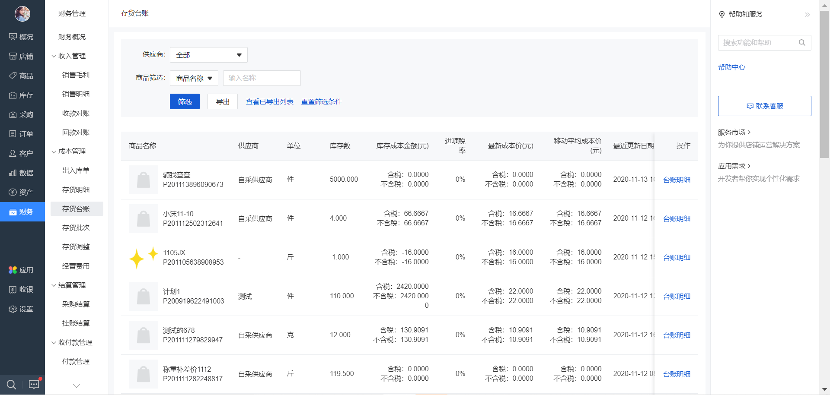This screenshot has width=830, height=395.
Task: Switch to 存货批次 in the sidebar
Action: 77,228
